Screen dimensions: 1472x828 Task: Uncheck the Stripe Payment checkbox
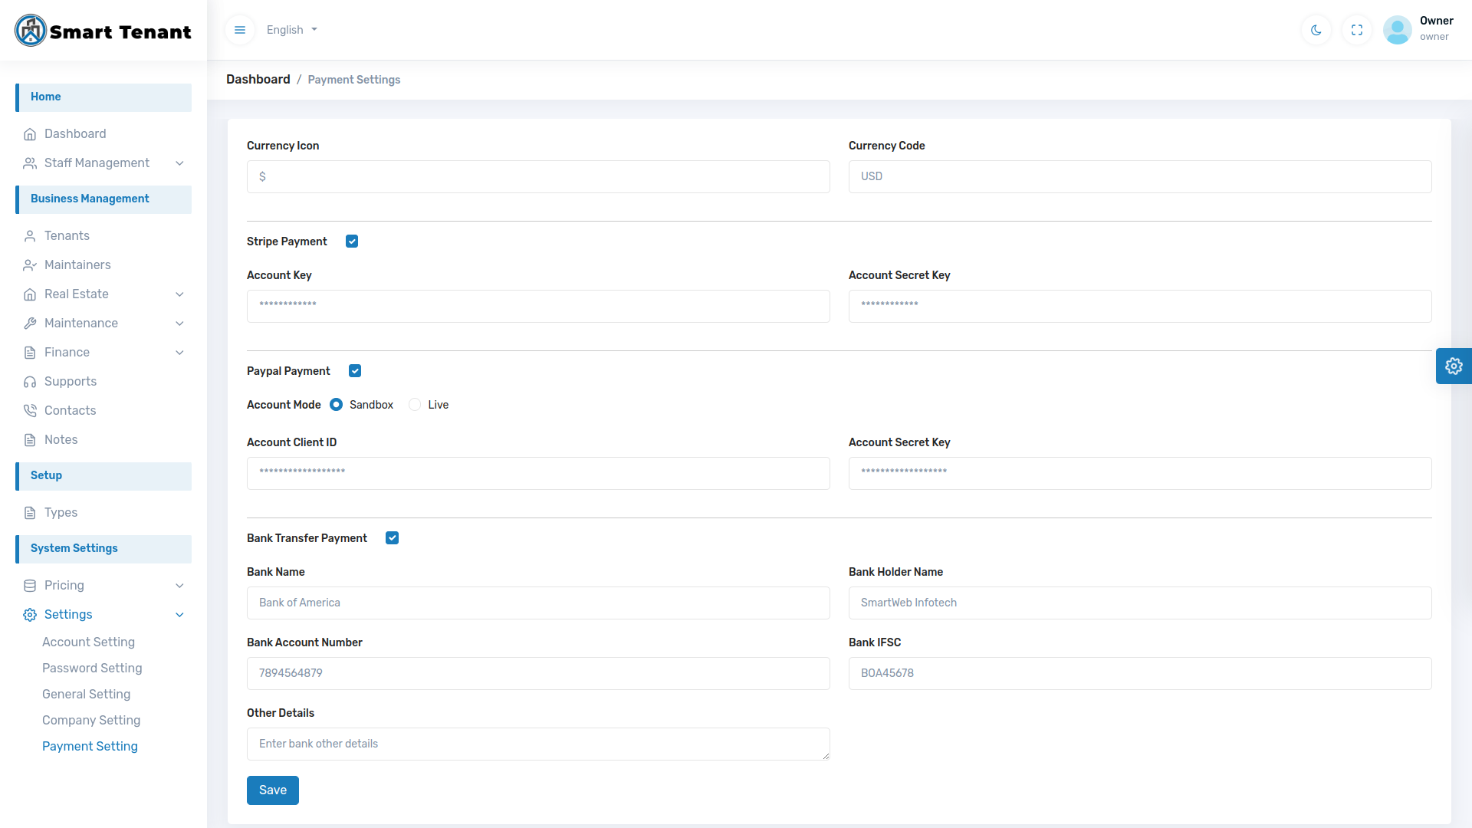coord(352,242)
